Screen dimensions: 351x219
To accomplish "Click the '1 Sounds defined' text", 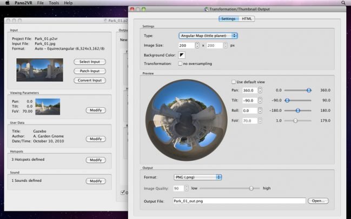I will pos(27,180).
